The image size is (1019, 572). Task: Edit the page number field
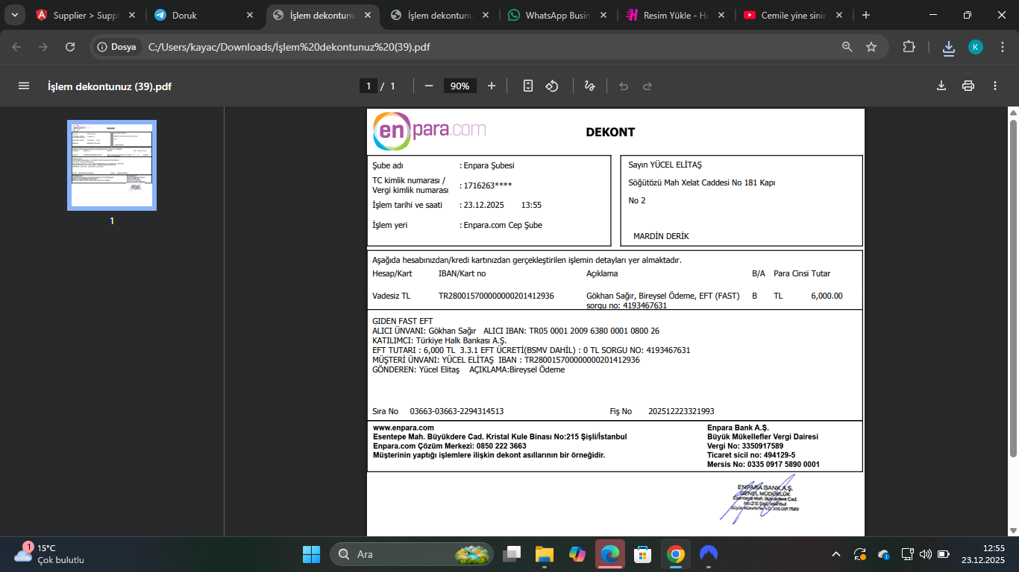368,86
